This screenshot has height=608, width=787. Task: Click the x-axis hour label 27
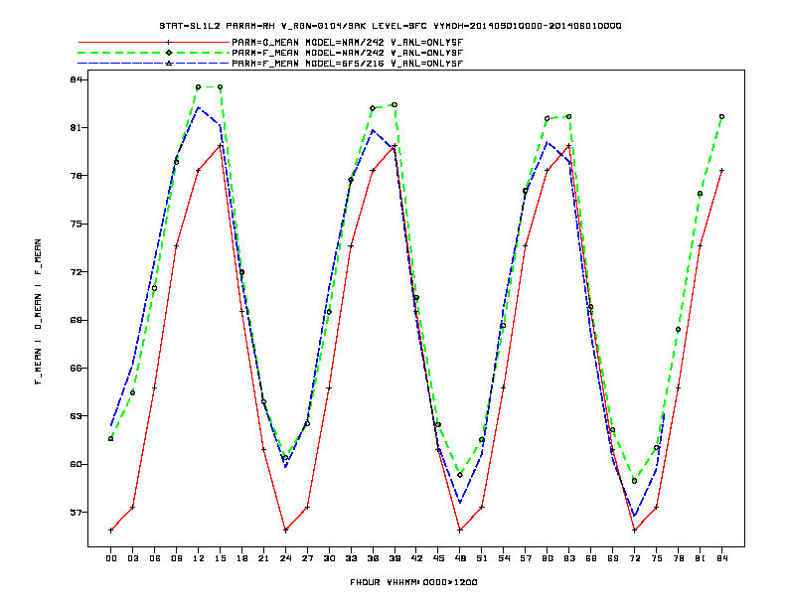[307, 558]
